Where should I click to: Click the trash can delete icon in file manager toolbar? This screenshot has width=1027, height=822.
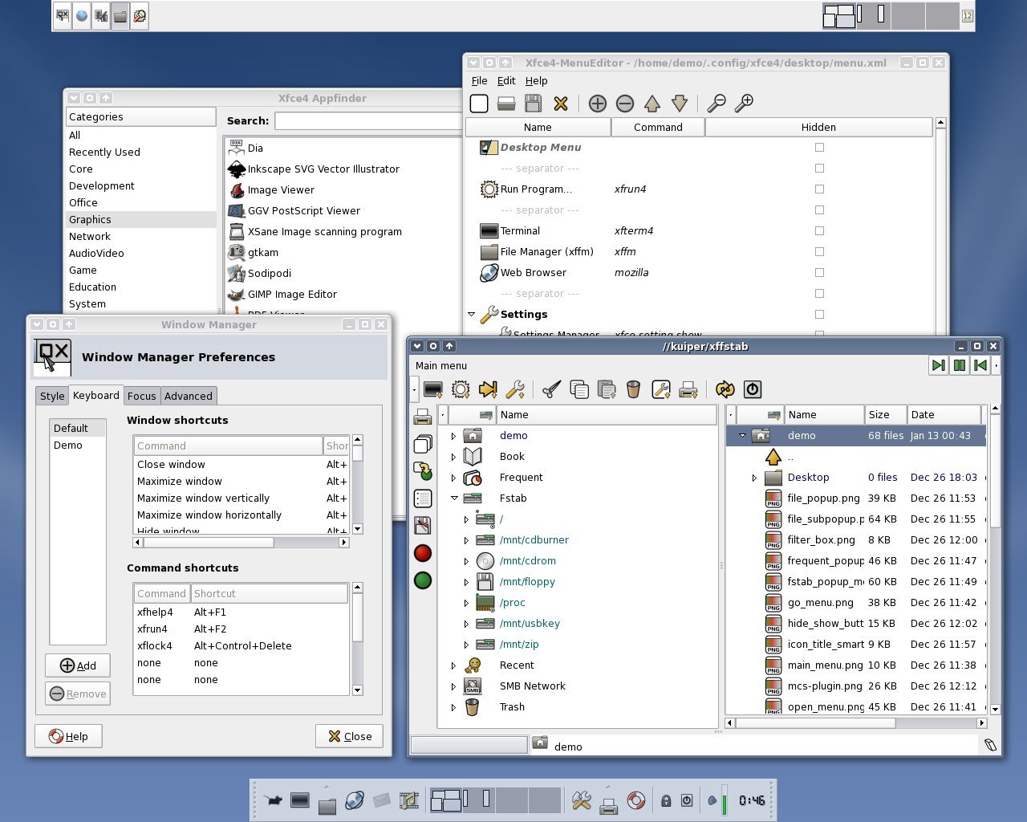pyautogui.click(x=633, y=390)
